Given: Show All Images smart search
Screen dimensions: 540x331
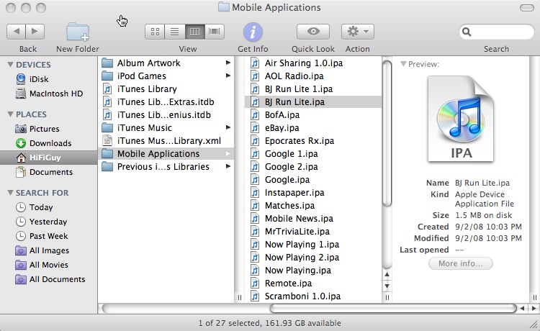Looking at the screenshot, I should [42, 250].
